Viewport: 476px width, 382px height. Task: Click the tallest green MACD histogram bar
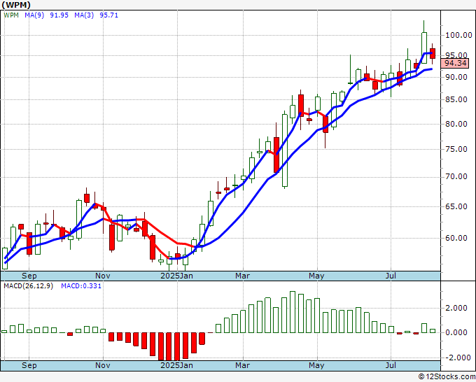pos(293,312)
